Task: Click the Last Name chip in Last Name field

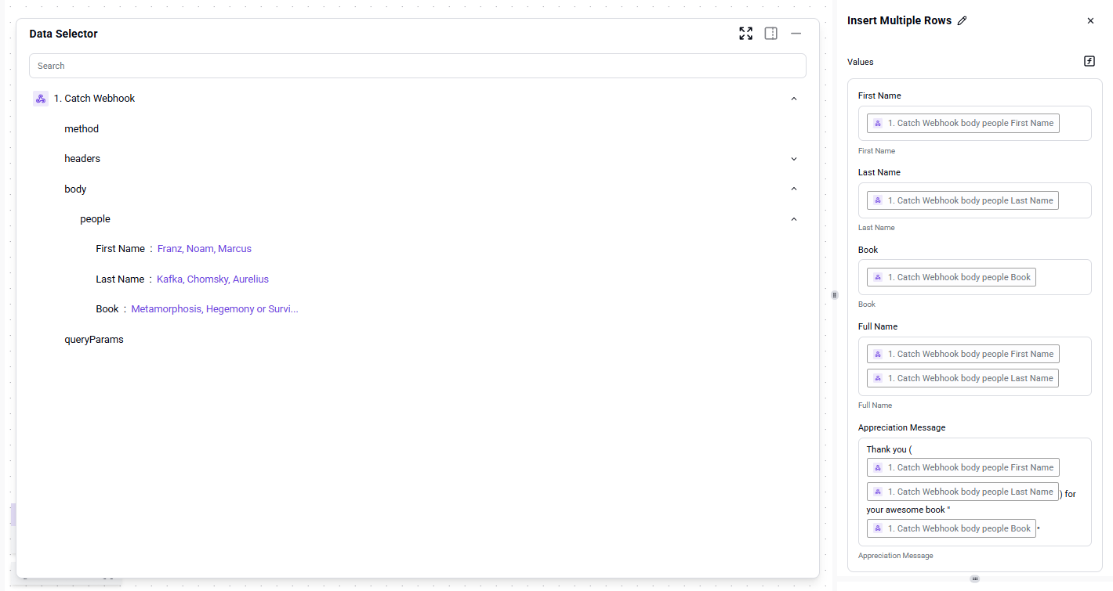Action: pos(963,200)
